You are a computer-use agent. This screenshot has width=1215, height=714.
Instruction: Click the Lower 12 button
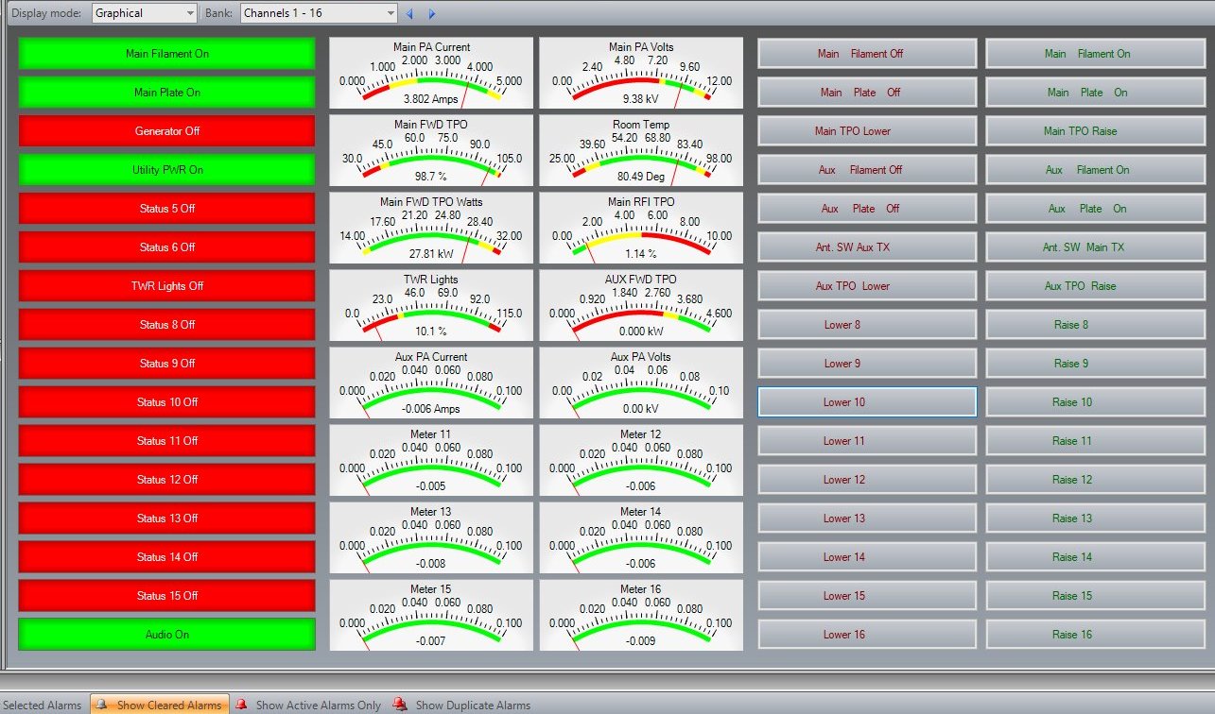pos(867,480)
